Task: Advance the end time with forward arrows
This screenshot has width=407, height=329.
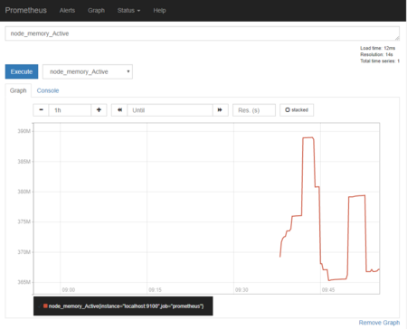Action: tap(220, 110)
